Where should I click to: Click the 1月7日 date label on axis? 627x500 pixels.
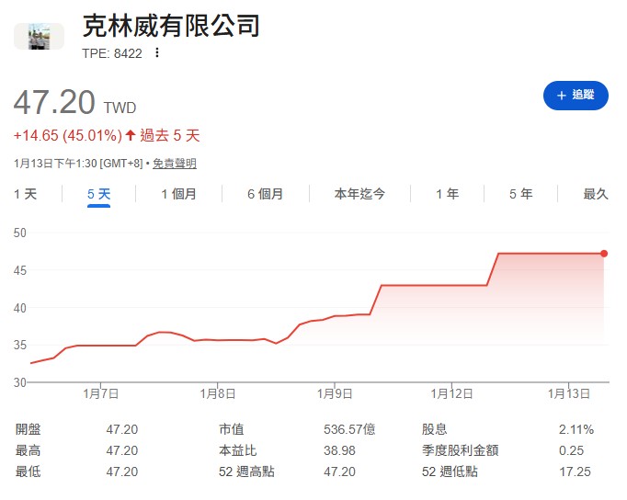click(101, 394)
